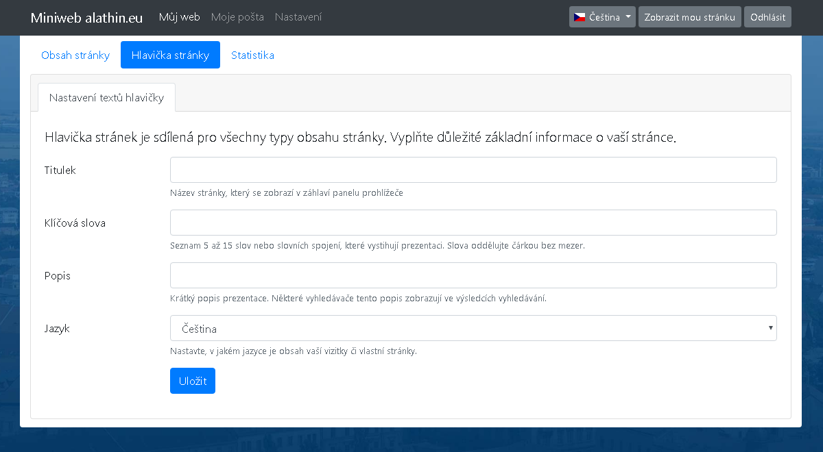Click the Klíčová slova field label
823x452 pixels.
pyautogui.click(x=75, y=223)
